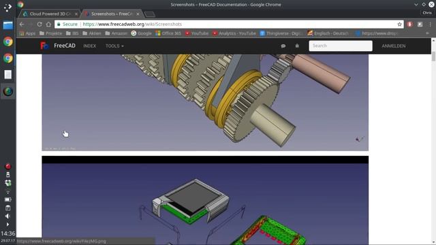
Task: Click the gift icon in the site header
Action: [297, 46]
